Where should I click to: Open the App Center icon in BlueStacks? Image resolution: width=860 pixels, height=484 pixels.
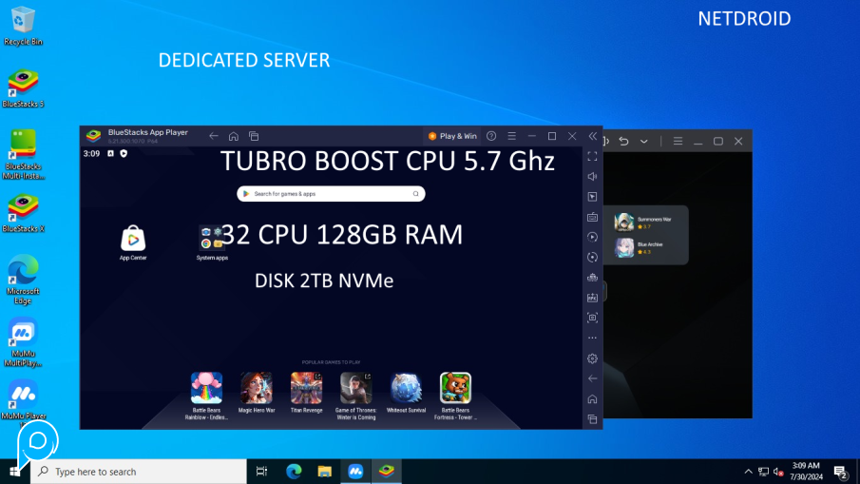(x=132, y=238)
